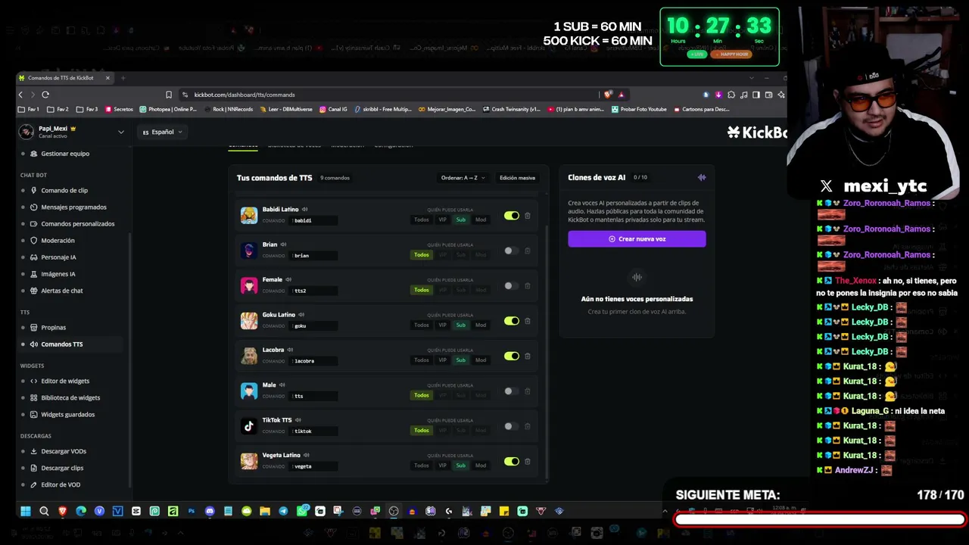The height and width of the screenshot is (545, 969).
Task: Turn off the Goku Latino toggle
Action: coord(511,321)
